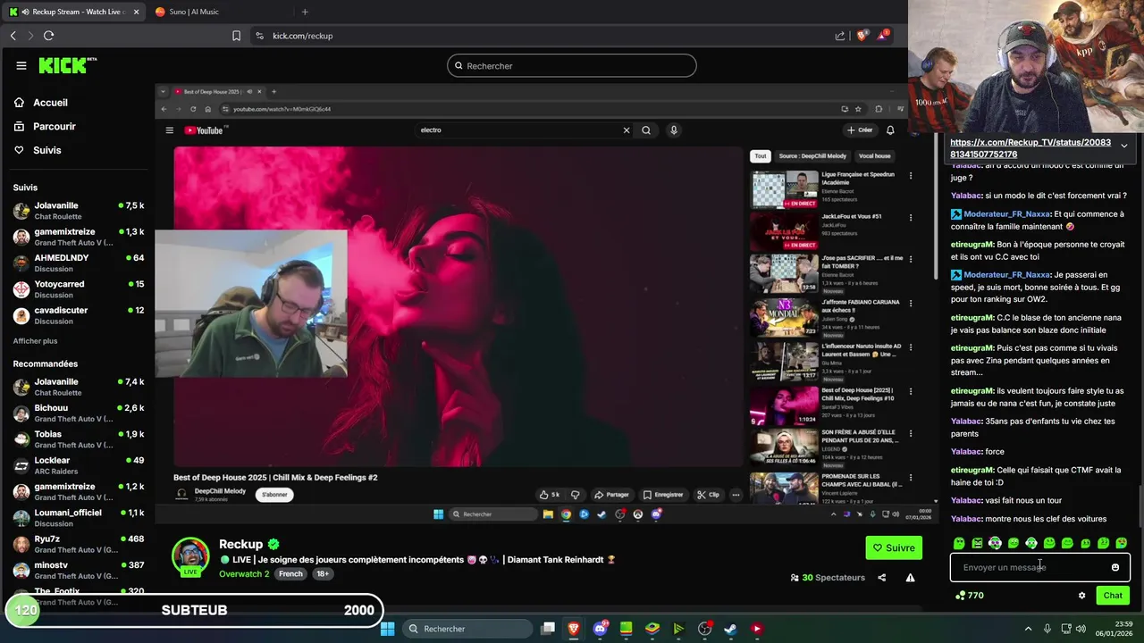Viewport: 1144px width, 643px height.
Task: Open the chat emoji picker
Action: [x=1115, y=567]
